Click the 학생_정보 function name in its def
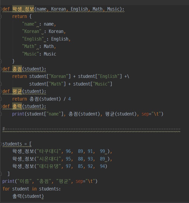189x203 pixels. coord(23,9)
